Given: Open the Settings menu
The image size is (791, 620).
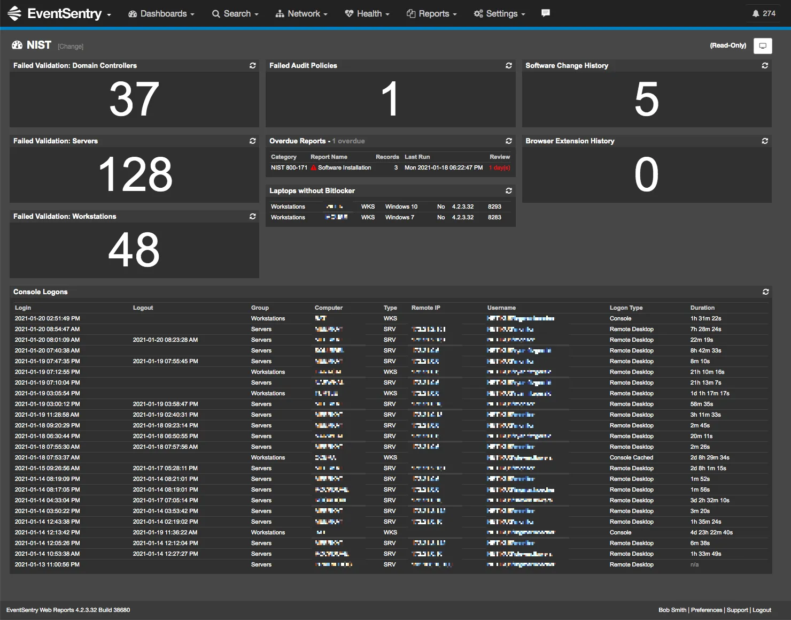Looking at the screenshot, I should [x=500, y=13].
